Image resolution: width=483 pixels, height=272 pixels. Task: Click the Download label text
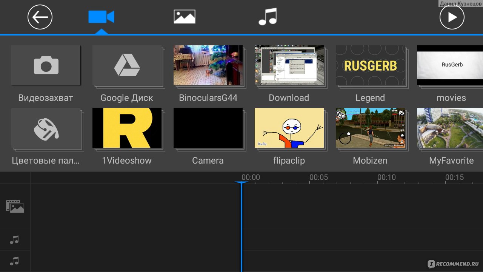[x=289, y=98]
